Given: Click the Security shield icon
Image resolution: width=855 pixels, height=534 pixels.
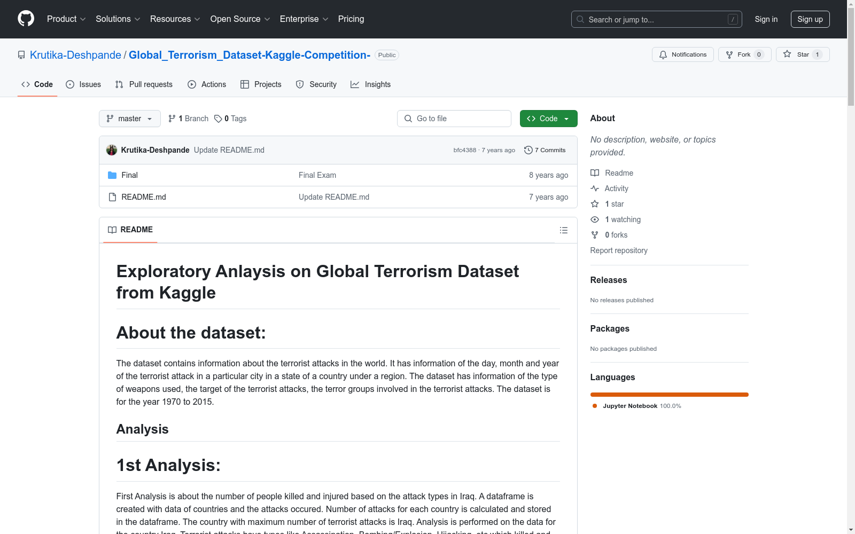Looking at the screenshot, I should click(x=300, y=84).
